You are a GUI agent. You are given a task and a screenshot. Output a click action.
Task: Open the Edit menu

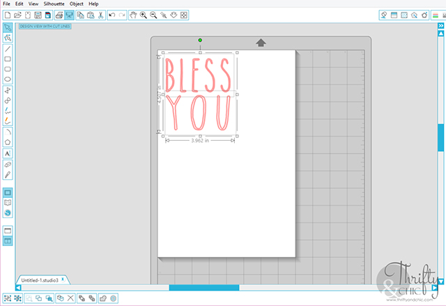pyautogui.click(x=19, y=3)
